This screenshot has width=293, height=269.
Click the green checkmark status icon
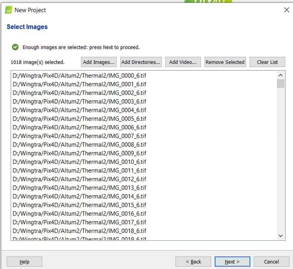[x=15, y=47]
